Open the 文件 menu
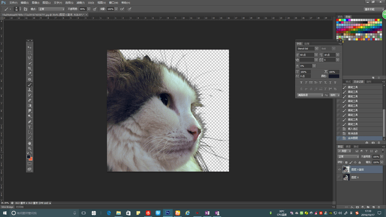Screen dimensions: 386x217 pos(13,3)
